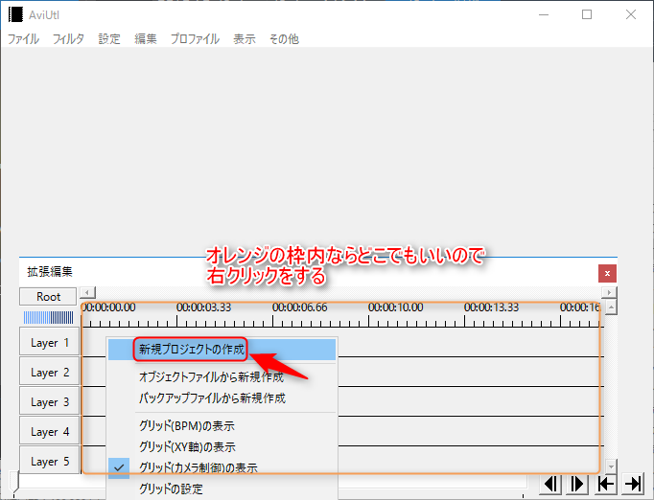Click timeline vertical scroll down arrow
Screen dimensions: 654x500
(x=611, y=466)
